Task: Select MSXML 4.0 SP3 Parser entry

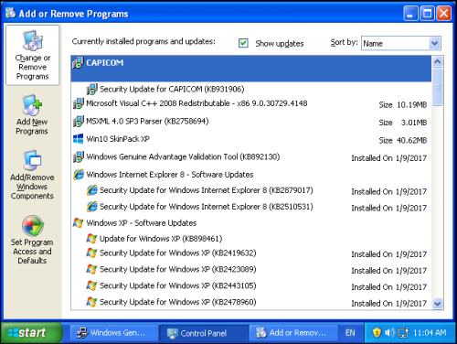Action: 250,122
